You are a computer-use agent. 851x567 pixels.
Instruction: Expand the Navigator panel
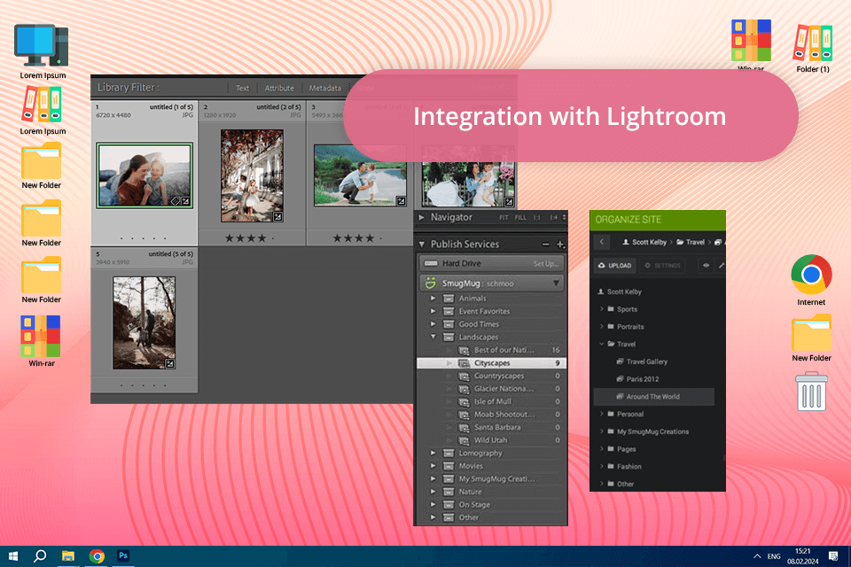coord(422,218)
